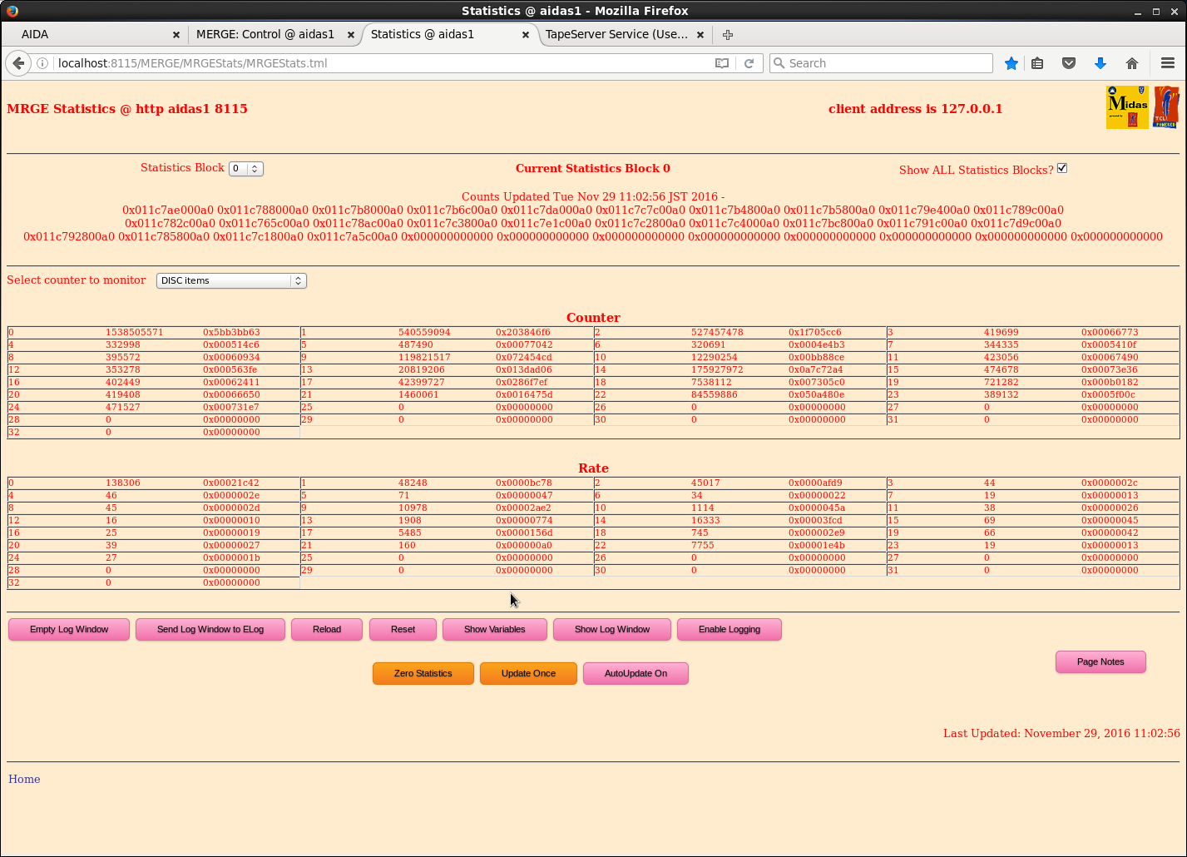Select the Statistics @ aidas1 tab

click(x=448, y=34)
